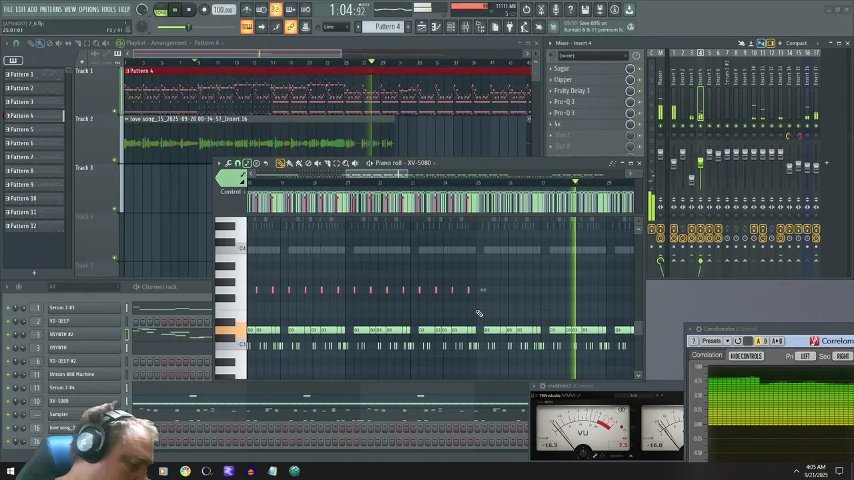The height and width of the screenshot is (480, 854).
Task: Open Playlist options arrow menu
Action: 7,43
